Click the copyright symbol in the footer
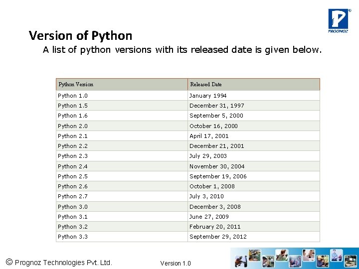Image resolution: width=359 pixels, height=269 pixels. click(x=8, y=262)
